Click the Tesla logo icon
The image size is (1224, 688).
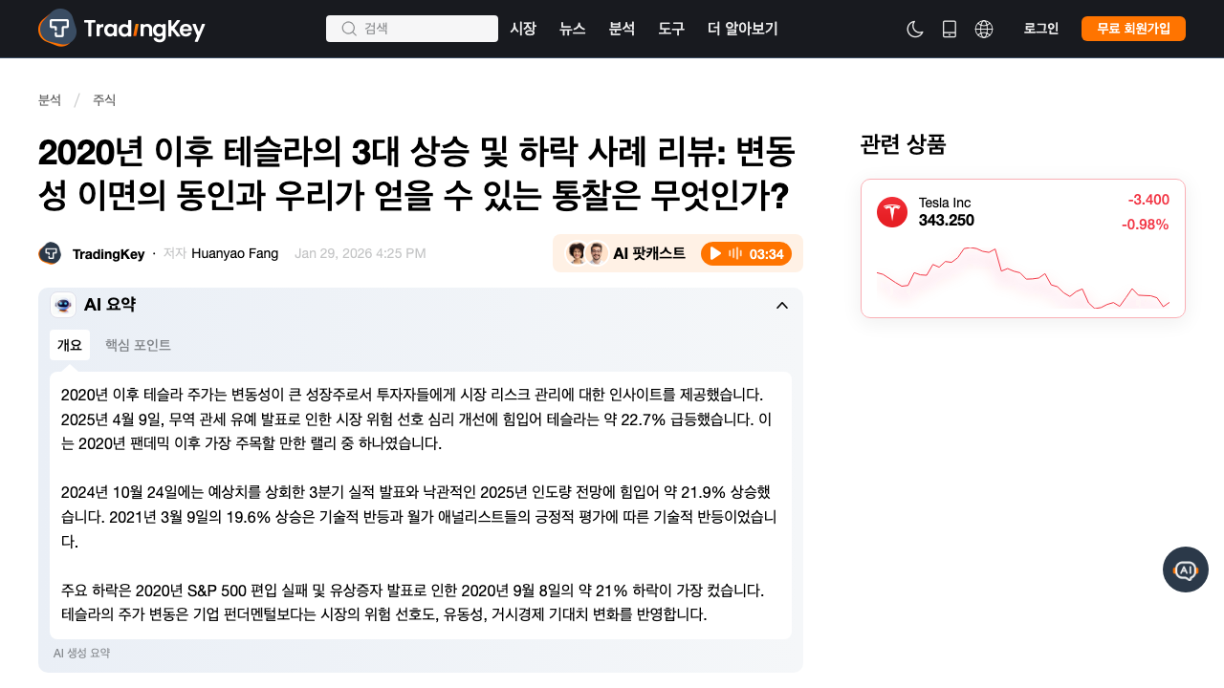tap(892, 212)
